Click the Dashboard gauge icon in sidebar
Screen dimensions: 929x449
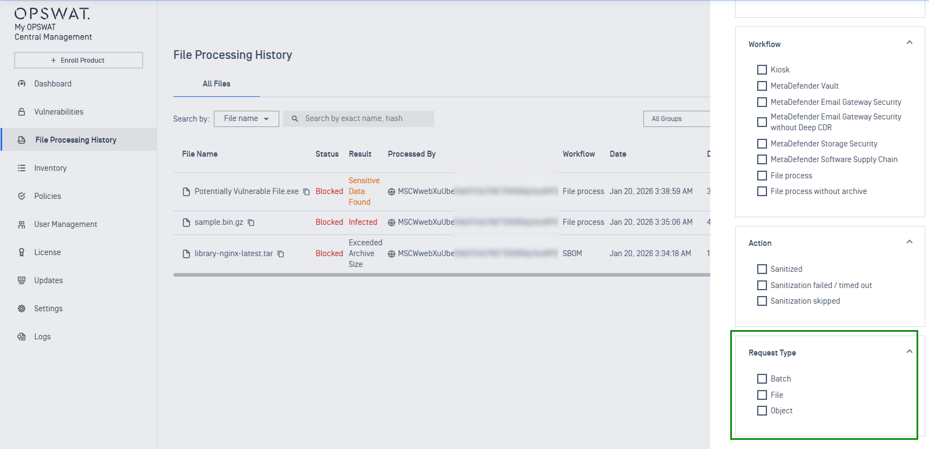pyautogui.click(x=22, y=84)
